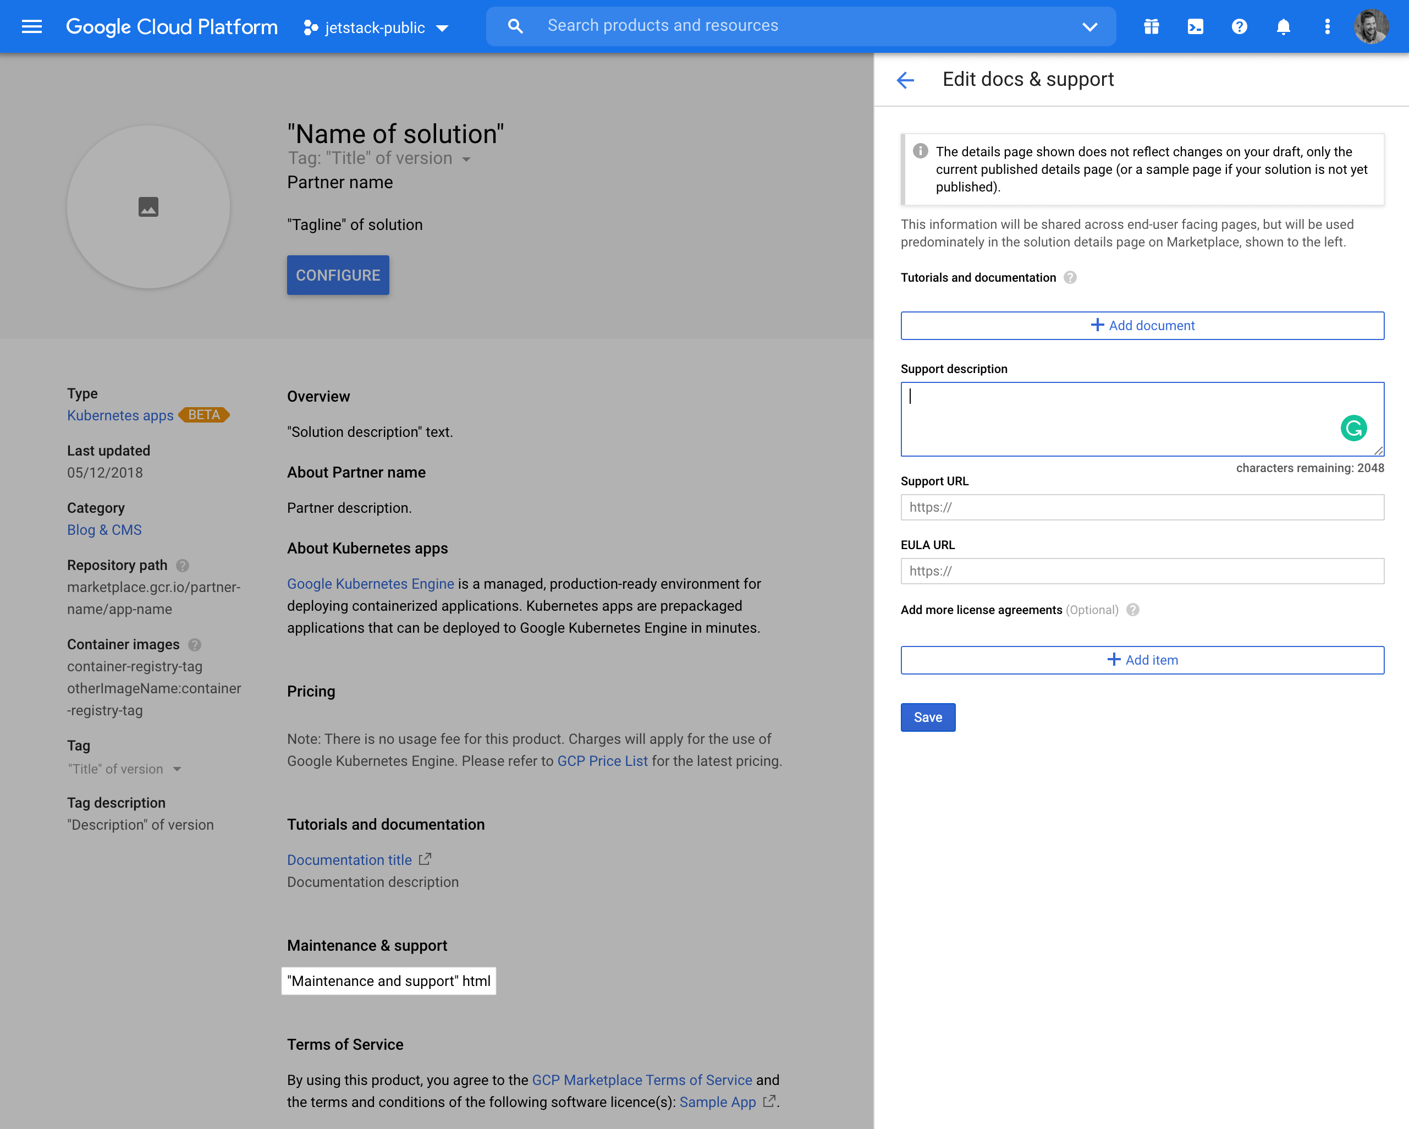The width and height of the screenshot is (1409, 1129).
Task: Open the Help menu
Action: tap(1239, 26)
